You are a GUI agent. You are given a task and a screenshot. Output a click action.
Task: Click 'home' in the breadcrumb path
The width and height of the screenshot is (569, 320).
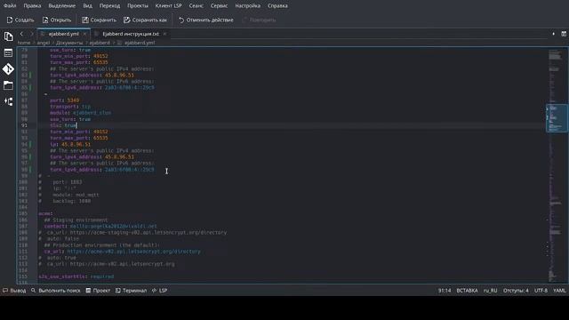(24, 43)
